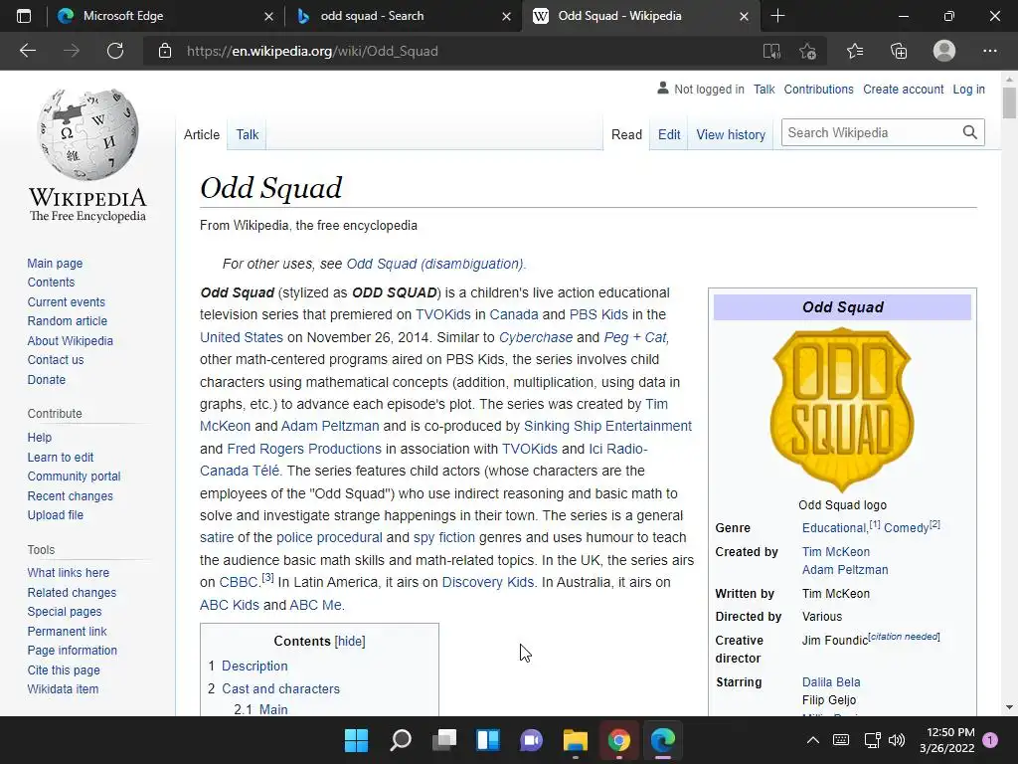Open the Edge profile avatar
1018x764 pixels.
pyautogui.click(x=944, y=51)
